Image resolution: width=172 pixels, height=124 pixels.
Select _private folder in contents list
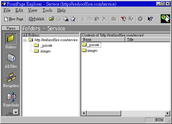point(91,45)
